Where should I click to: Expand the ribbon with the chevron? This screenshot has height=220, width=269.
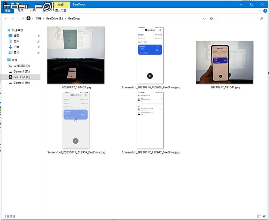(x=260, y=10)
